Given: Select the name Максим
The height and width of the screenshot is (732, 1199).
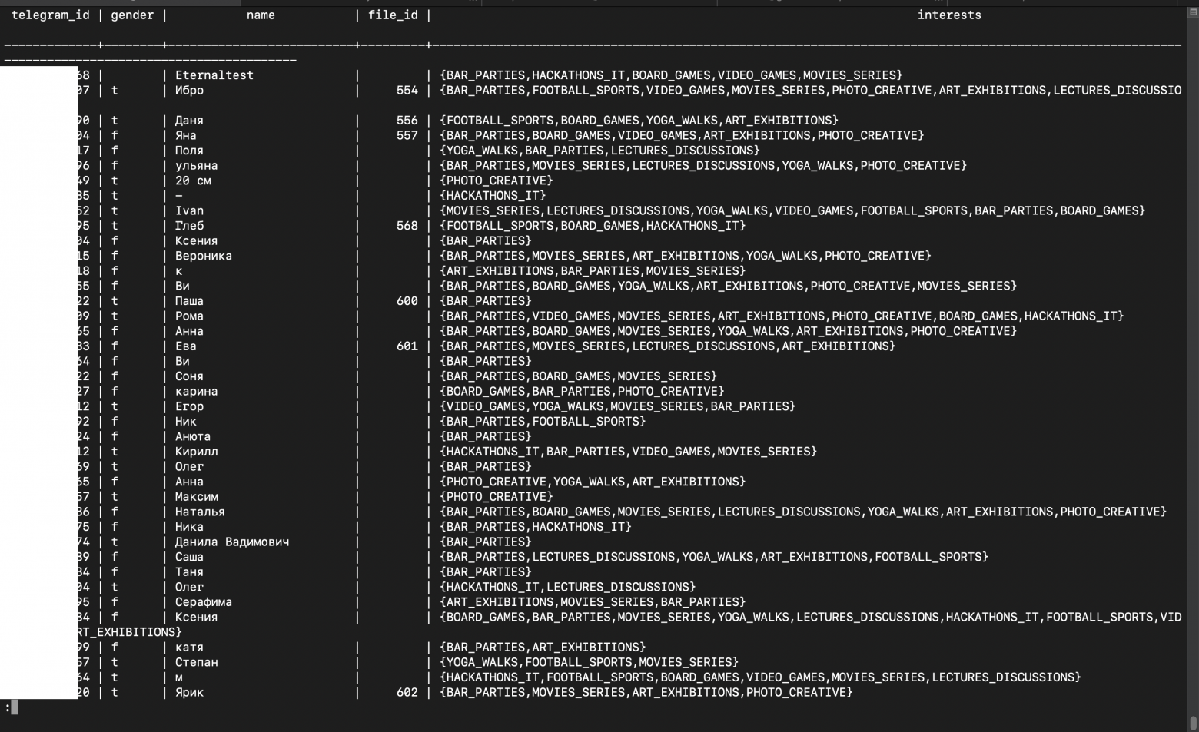Looking at the screenshot, I should (197, 497).
